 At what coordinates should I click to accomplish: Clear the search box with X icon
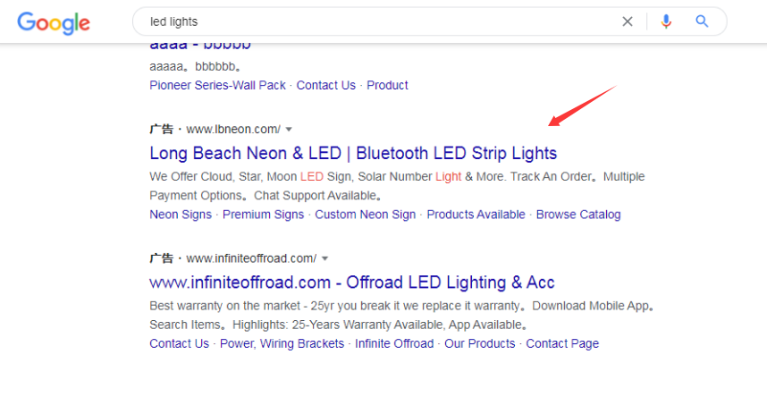pyautogui.click(x=628, y=21)
